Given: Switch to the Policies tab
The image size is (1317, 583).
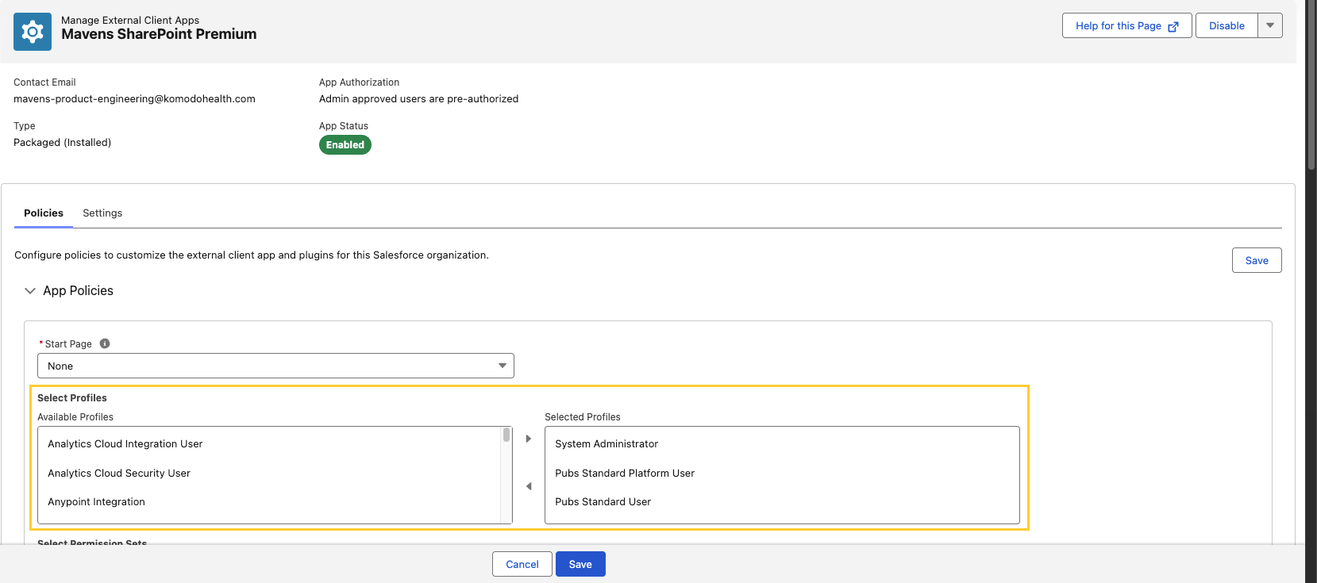Looking at the screenshot, I should 44,213.
